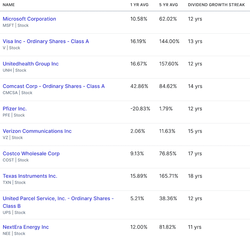
Task: Open the Pfizer Inc. stock link
Action: pos(15,109)
